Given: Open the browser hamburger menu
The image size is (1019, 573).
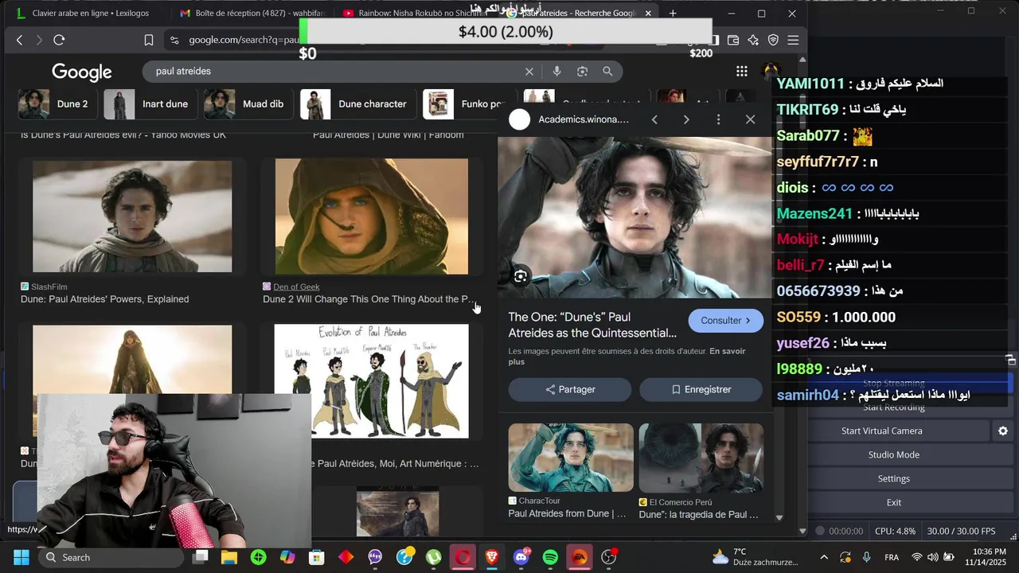Looking at the screenshot, I should pyautogui.click(x=793, y=40).
